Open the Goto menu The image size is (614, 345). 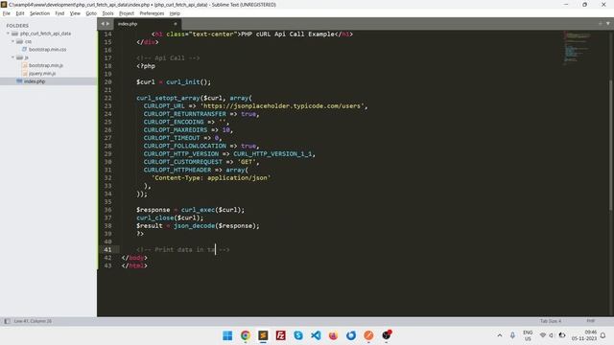coord(91,13)
